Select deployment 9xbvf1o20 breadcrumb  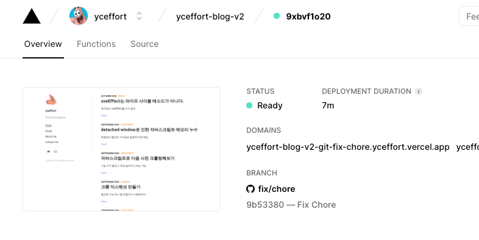click(x=308, y=16)
